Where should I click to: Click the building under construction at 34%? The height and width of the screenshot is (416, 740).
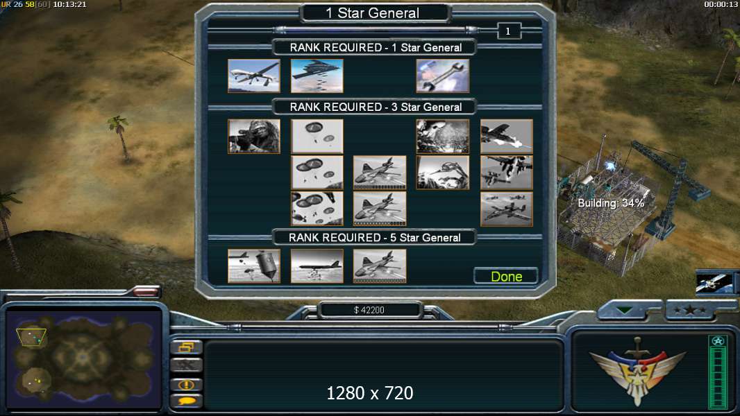click(609, 207)
